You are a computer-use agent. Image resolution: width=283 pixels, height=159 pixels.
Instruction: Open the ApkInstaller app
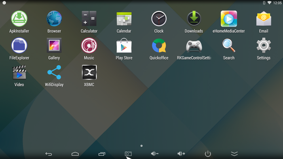point(19,19)
